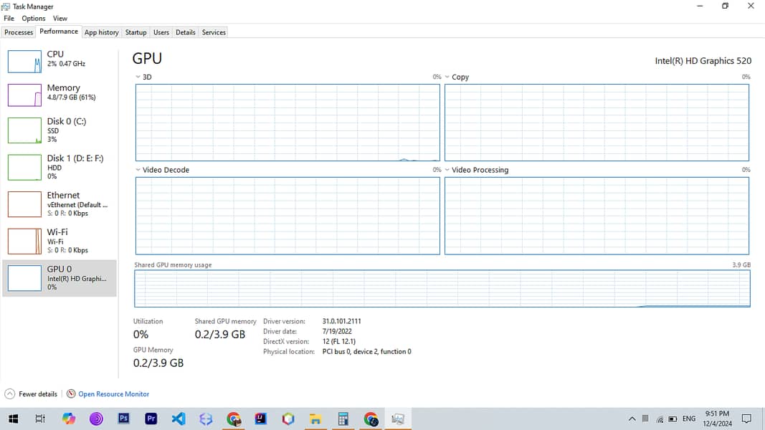Image resolution: width=765 pixels, height=430 pixels.
Task: Switch to the Services tab
Action: click(214, 32)
